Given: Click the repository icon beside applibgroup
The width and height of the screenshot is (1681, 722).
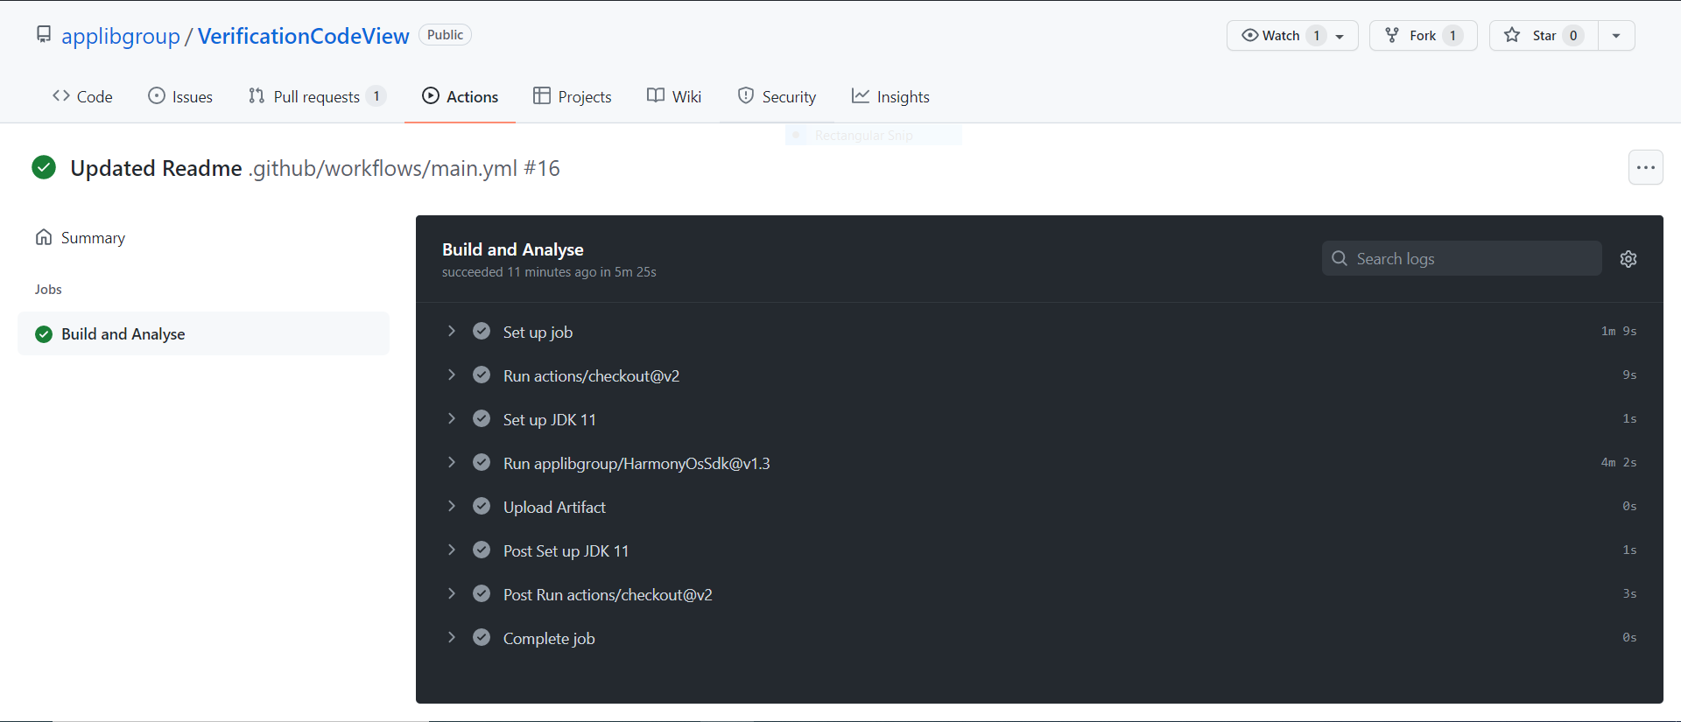Looking at the screenshot, I should (44, 34).
